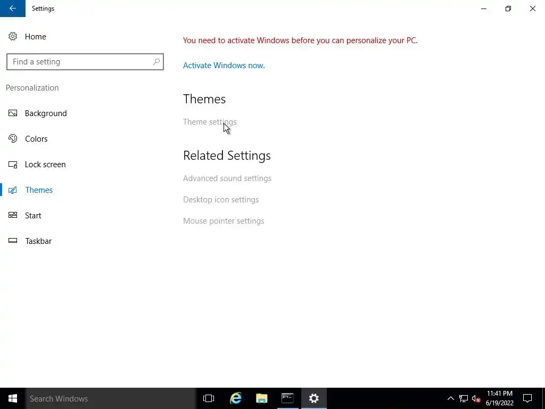The height and width of the screenshot is (409, 545).
Task: Open Advanced sound settings link
Action: tap(227, 178)
